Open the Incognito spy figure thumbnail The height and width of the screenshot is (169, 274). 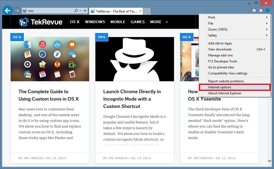135,59
